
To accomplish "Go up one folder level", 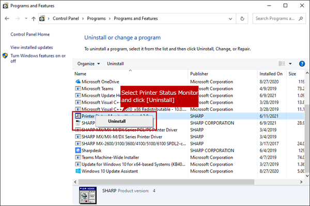I will point(34,19).
